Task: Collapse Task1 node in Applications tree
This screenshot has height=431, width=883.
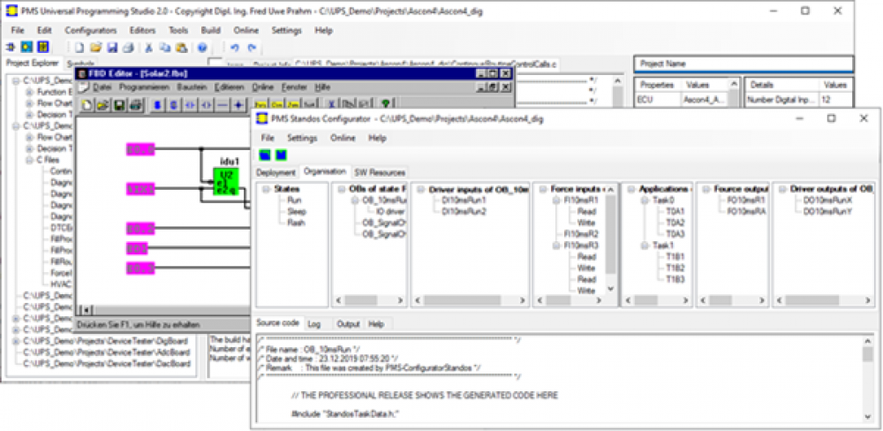Action: [x=643, y=246]
